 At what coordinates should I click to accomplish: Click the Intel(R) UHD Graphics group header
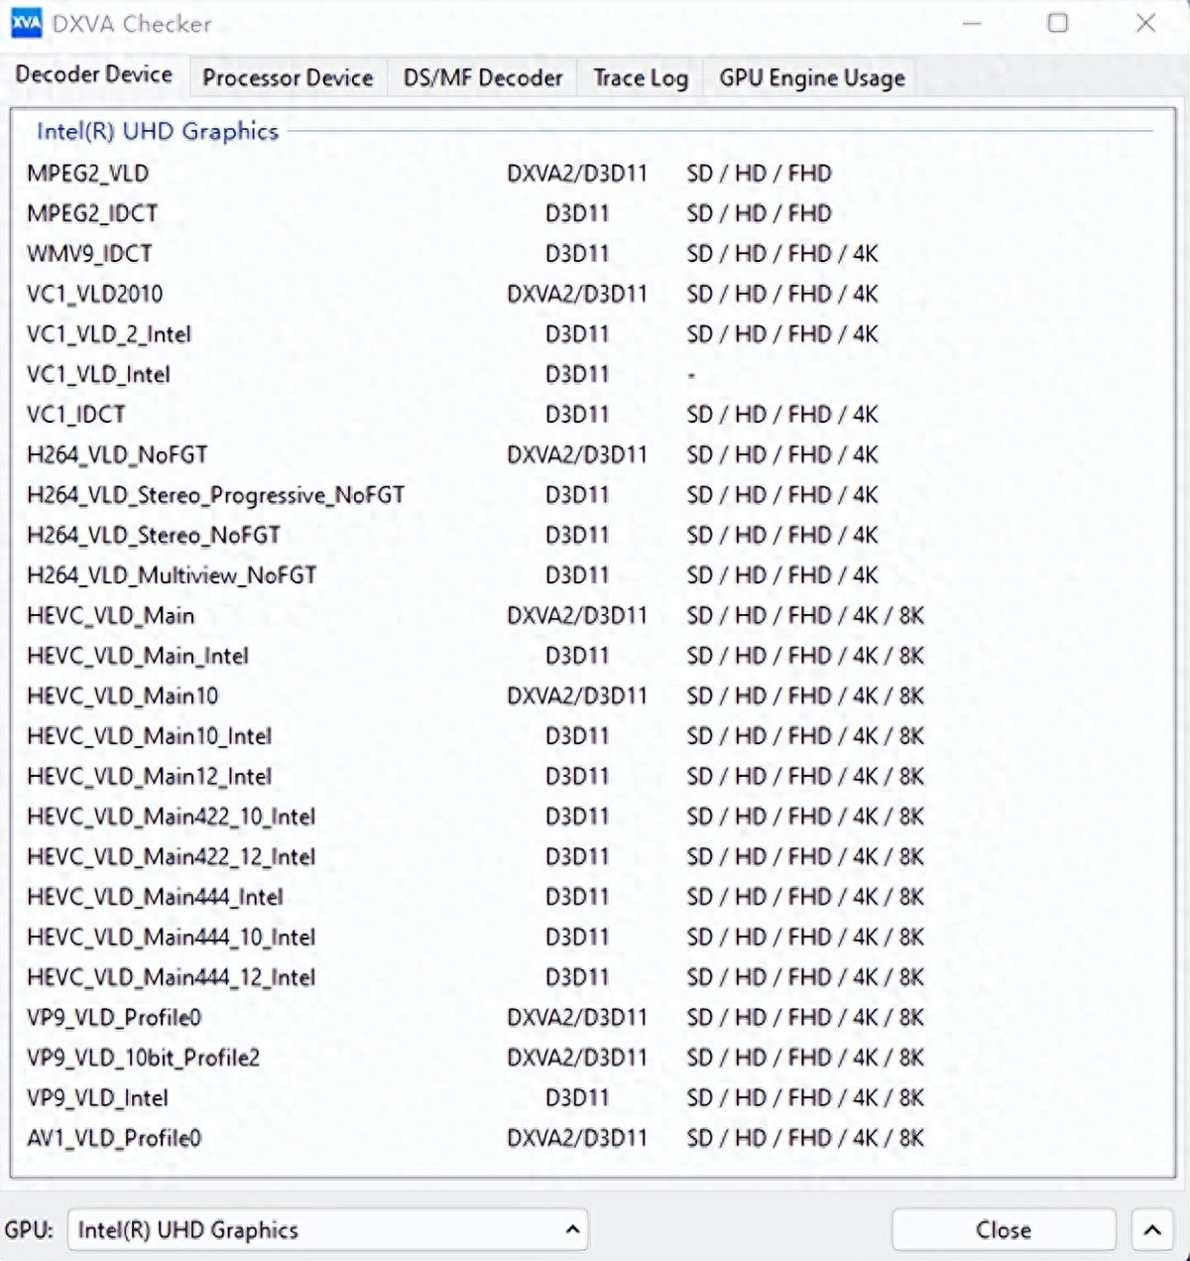(x=158, y=132)
